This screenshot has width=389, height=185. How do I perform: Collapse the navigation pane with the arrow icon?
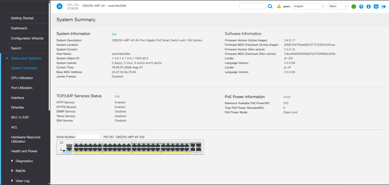tap(59, 6)
